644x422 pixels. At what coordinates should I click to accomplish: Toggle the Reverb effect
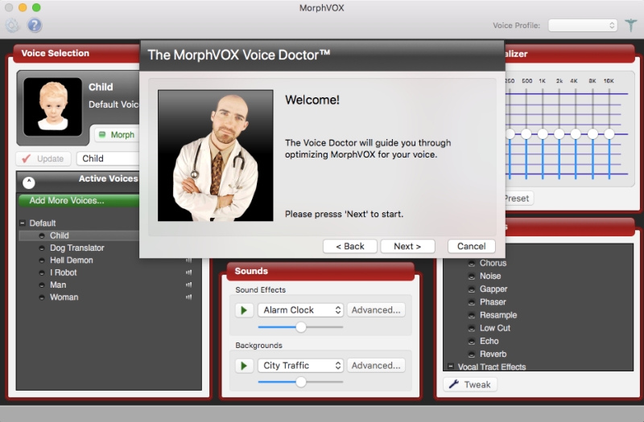[472, 354]
